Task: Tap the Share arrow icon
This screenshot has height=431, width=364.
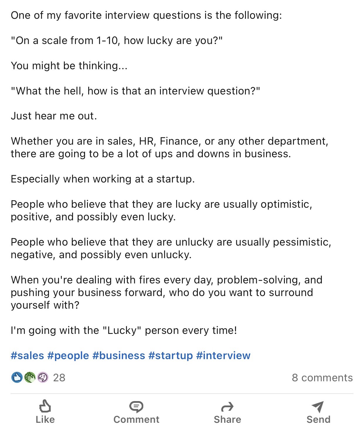Action: [227, 407]
